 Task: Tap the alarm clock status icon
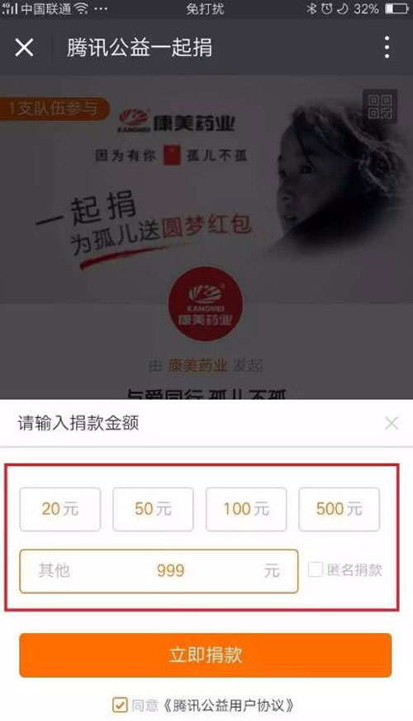pyautogui.click(x=327, y=8)
